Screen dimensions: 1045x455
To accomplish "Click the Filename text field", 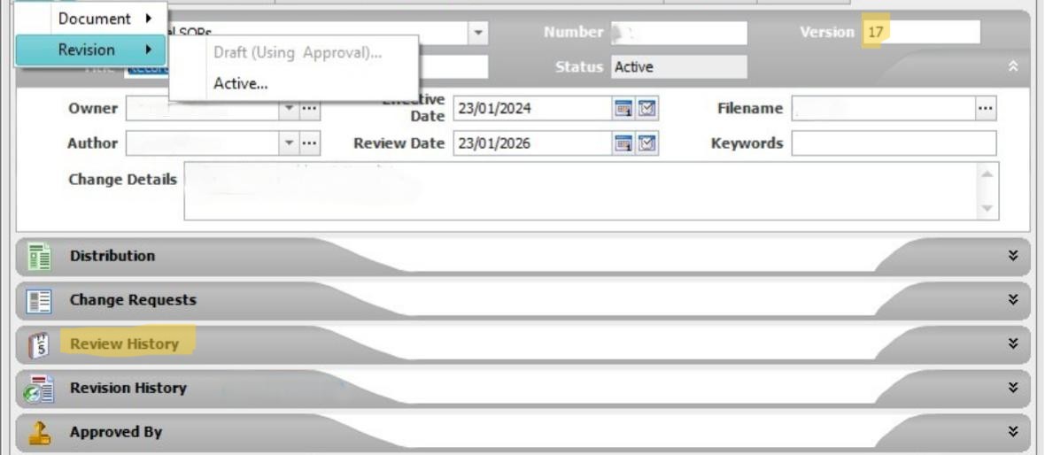I will [x=884, y=108].
